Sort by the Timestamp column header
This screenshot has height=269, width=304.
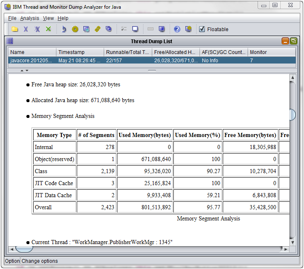coord(80,52)
